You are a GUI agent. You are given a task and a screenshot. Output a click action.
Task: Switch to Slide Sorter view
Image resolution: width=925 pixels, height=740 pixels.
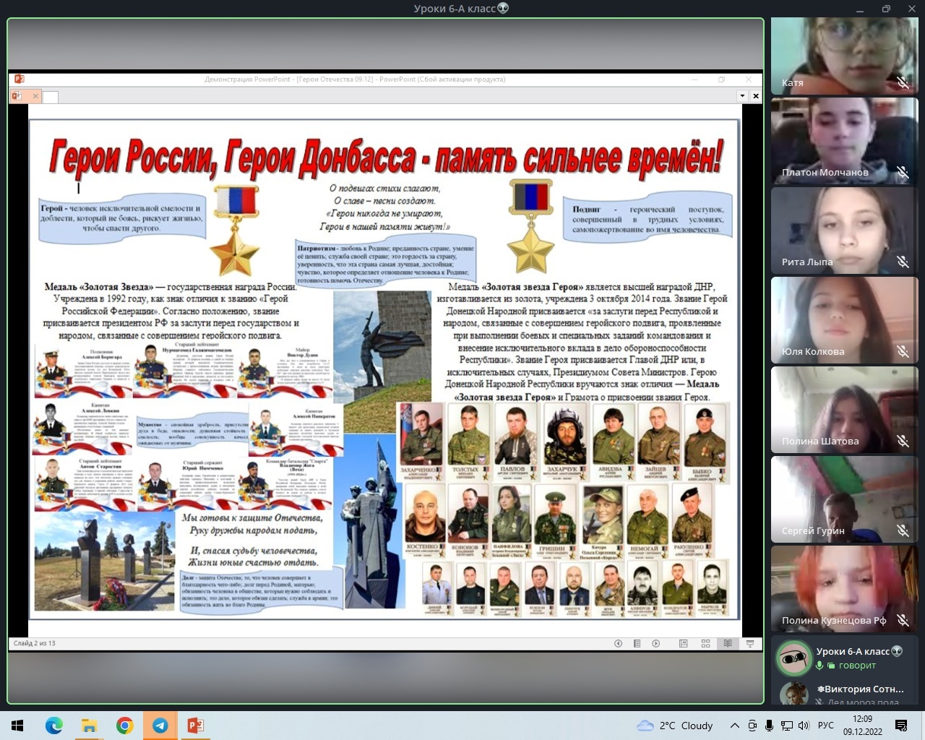705,643
